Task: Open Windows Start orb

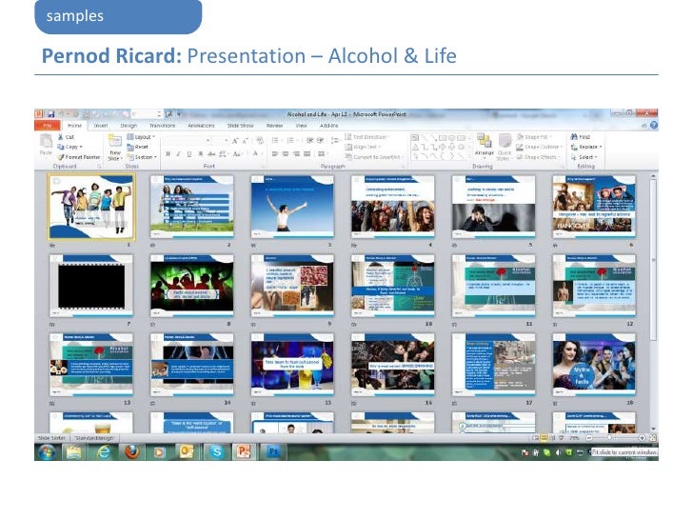Action: tap(47, 451)
